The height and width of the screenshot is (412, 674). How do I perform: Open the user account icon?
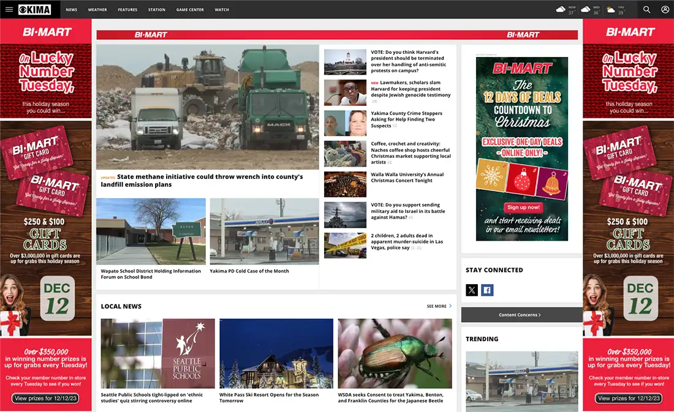665,9
